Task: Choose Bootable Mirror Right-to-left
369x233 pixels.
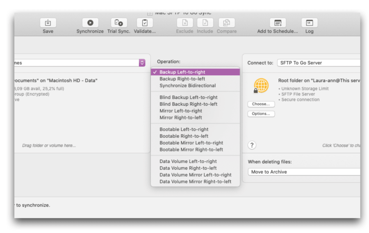Action: pyautogui.click(x=195, y=150)
